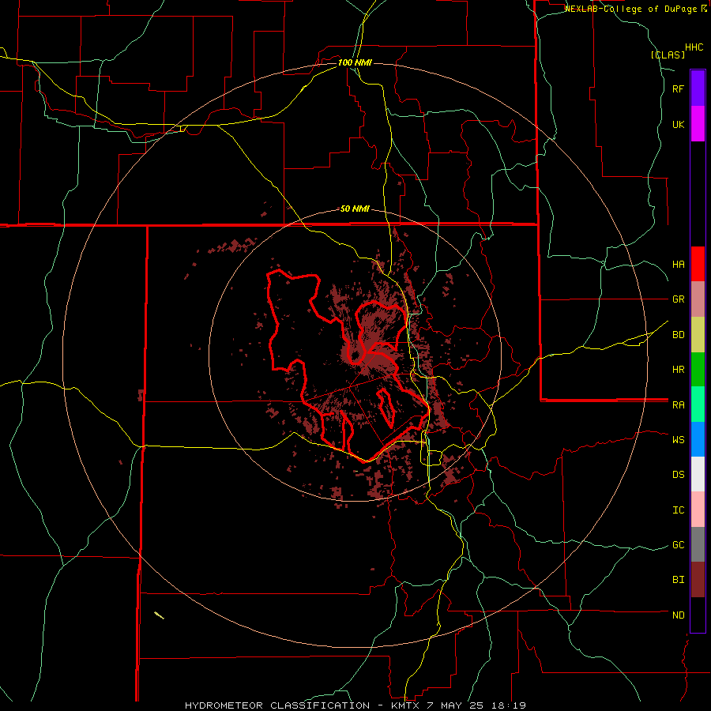This screenshot has width=711, height=711.
Task: Click the RA legend label
Action: [x=678, y=405]
